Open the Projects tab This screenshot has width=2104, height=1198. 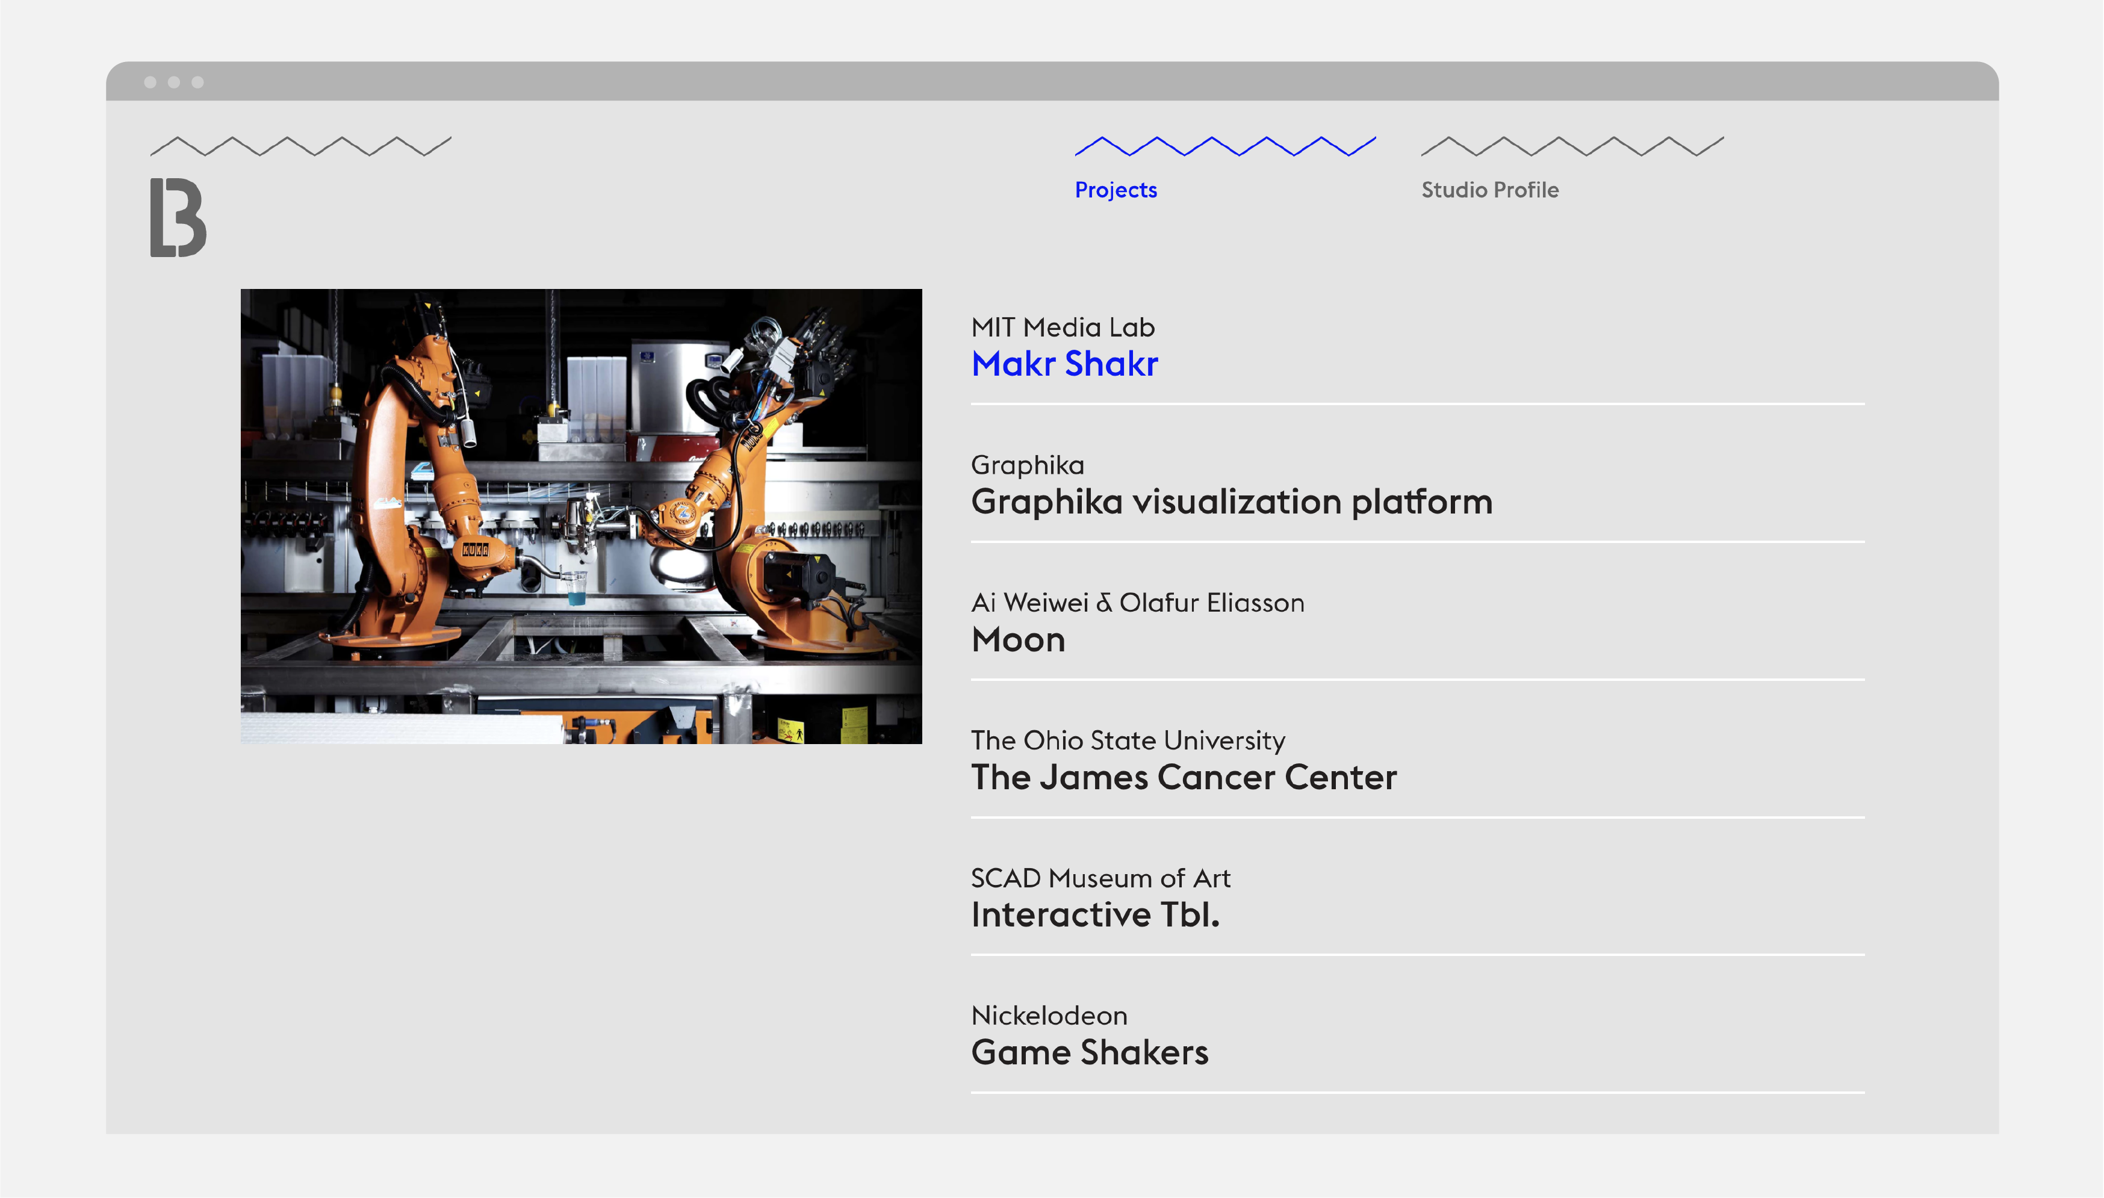[1116, 190]
